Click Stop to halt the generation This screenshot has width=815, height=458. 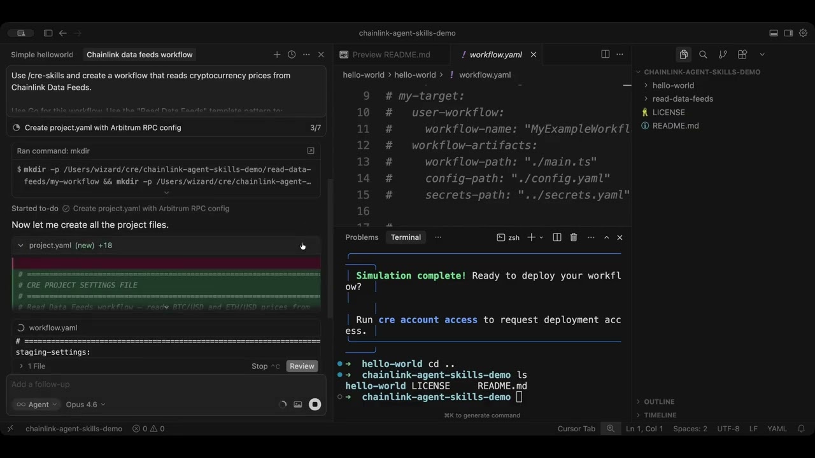259,366
